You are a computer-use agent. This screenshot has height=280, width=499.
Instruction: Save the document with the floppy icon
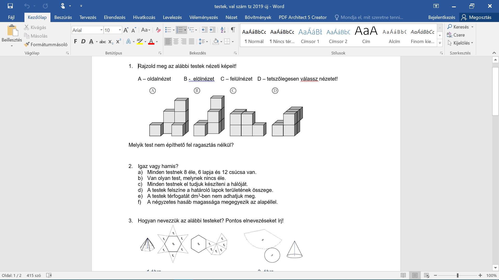(10, 6)
